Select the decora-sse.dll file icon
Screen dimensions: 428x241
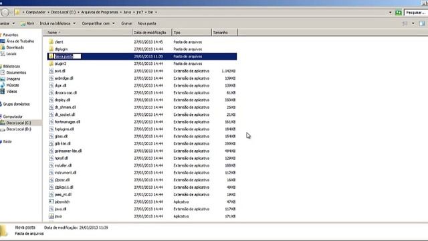pos(51,92)
